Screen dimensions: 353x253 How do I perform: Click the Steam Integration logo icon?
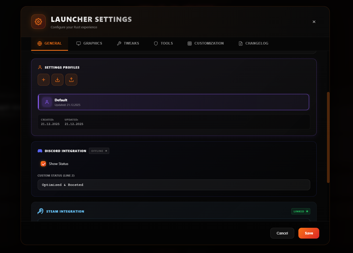(40, 211)
